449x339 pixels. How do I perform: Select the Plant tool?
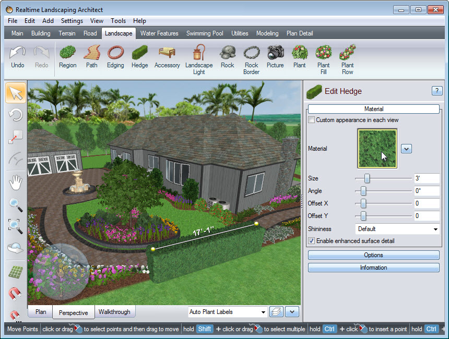click(x=300, y=57)
